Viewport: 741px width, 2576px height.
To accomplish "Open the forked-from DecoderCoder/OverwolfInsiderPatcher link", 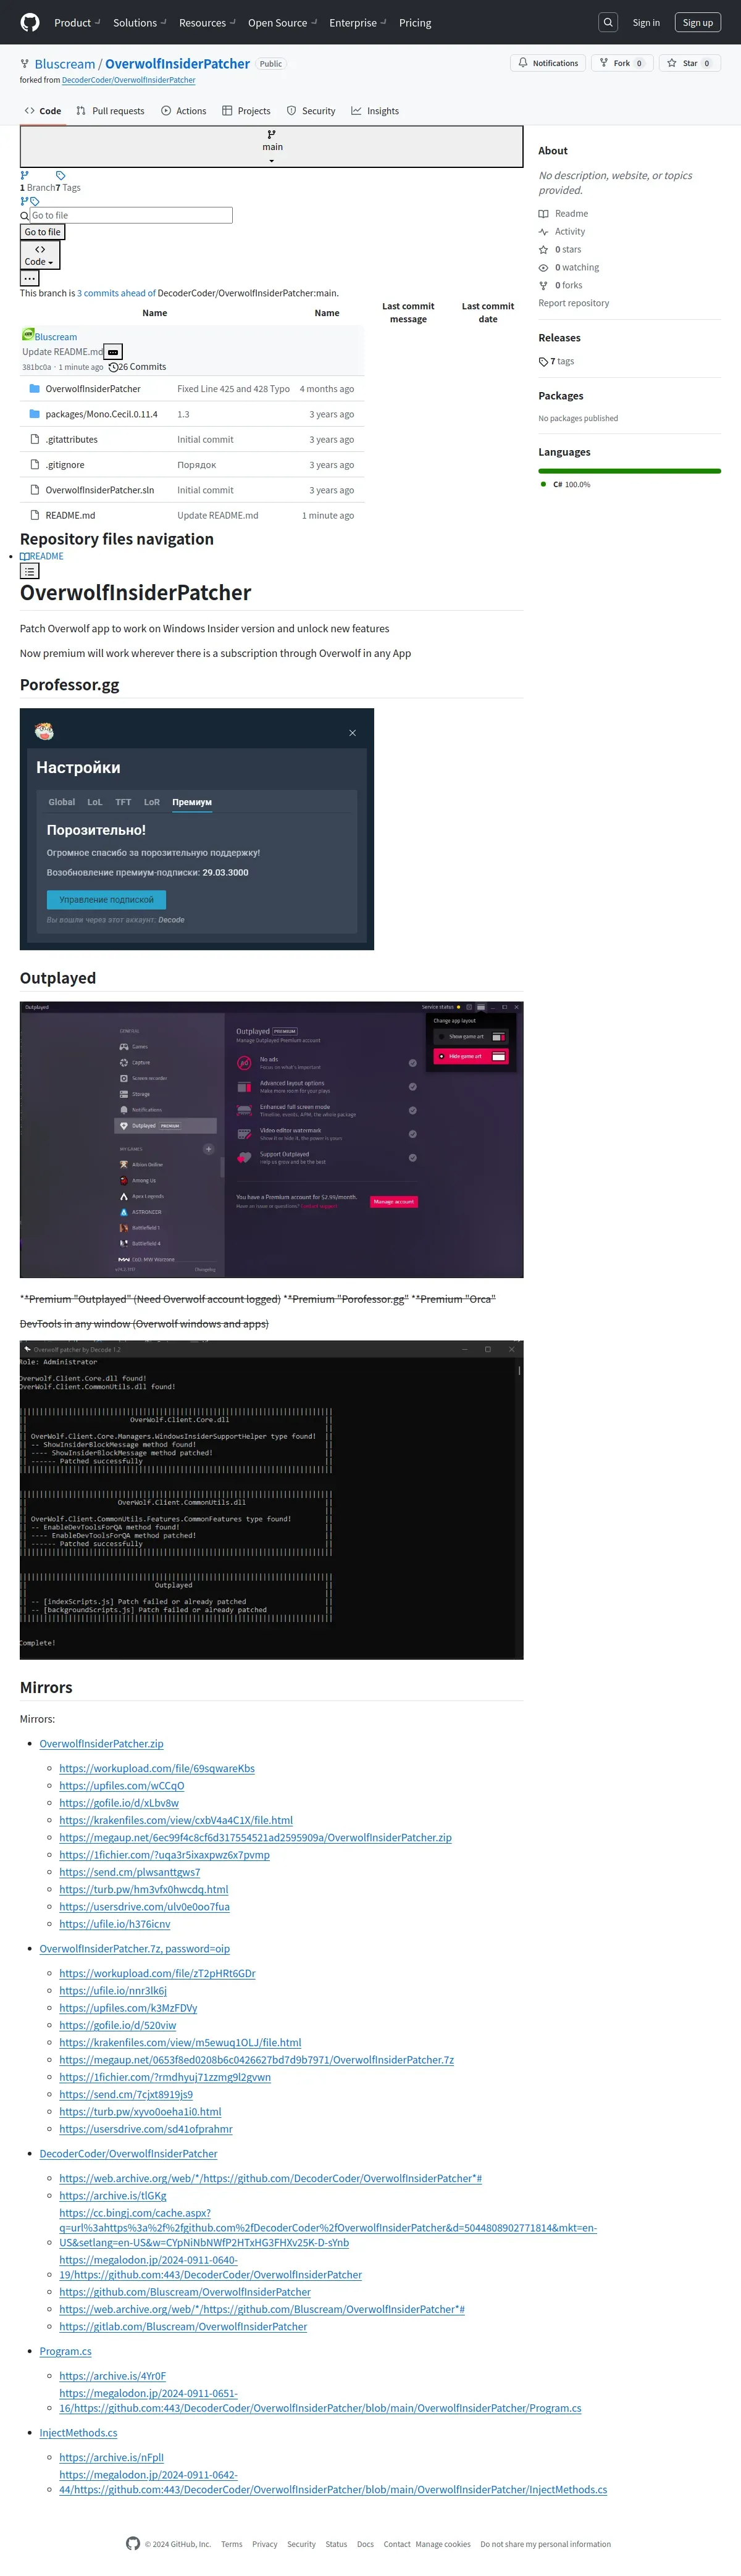I will pos(129,80).
